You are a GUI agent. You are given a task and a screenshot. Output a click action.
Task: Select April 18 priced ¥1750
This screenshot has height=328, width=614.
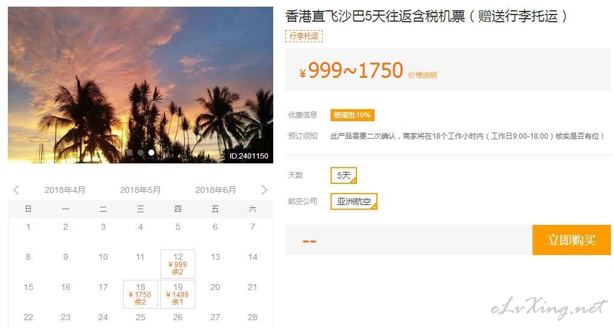pyautogui.click(x=141, y=294)
